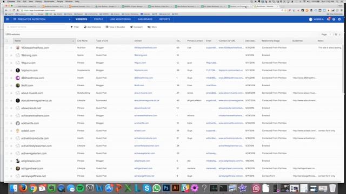Select the Websites tab
The width and height of the screenshot is (346, 194).
tap(81, 19)
